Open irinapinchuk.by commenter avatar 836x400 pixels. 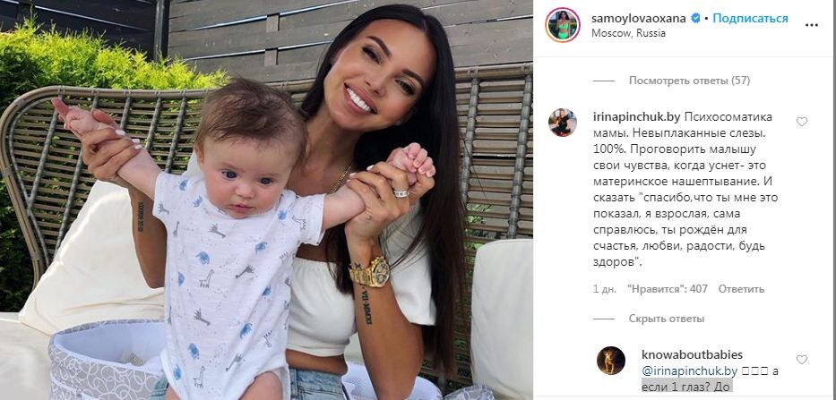tap(563, 123)
